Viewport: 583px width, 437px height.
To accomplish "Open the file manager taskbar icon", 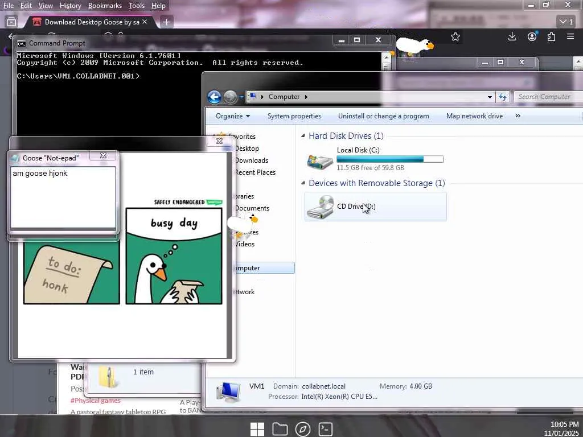I will click(280, 429).
